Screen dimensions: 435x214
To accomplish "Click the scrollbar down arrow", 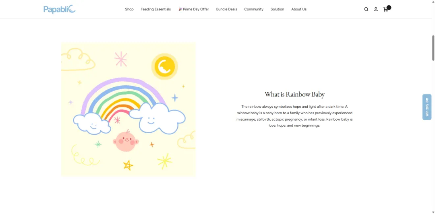I will tap(433, 212).
